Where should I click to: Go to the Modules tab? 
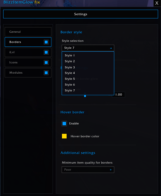tap(28, 73)
